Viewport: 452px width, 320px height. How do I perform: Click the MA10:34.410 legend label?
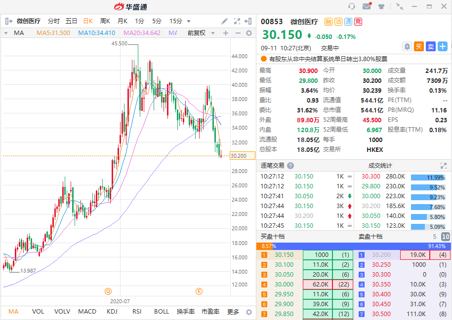(x=96, y=33)
